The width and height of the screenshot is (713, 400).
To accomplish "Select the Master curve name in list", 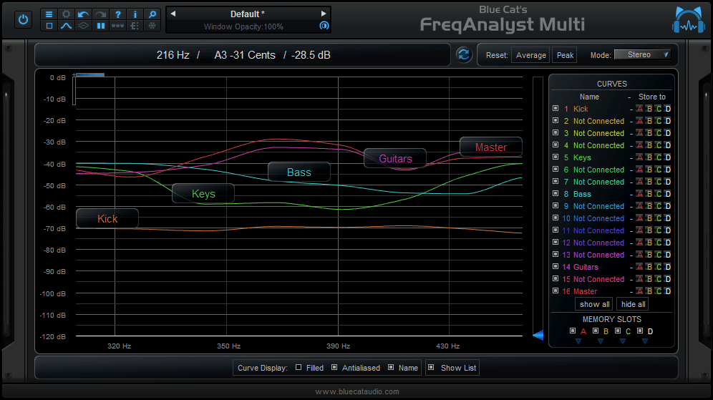I will (x=585, y=291).
